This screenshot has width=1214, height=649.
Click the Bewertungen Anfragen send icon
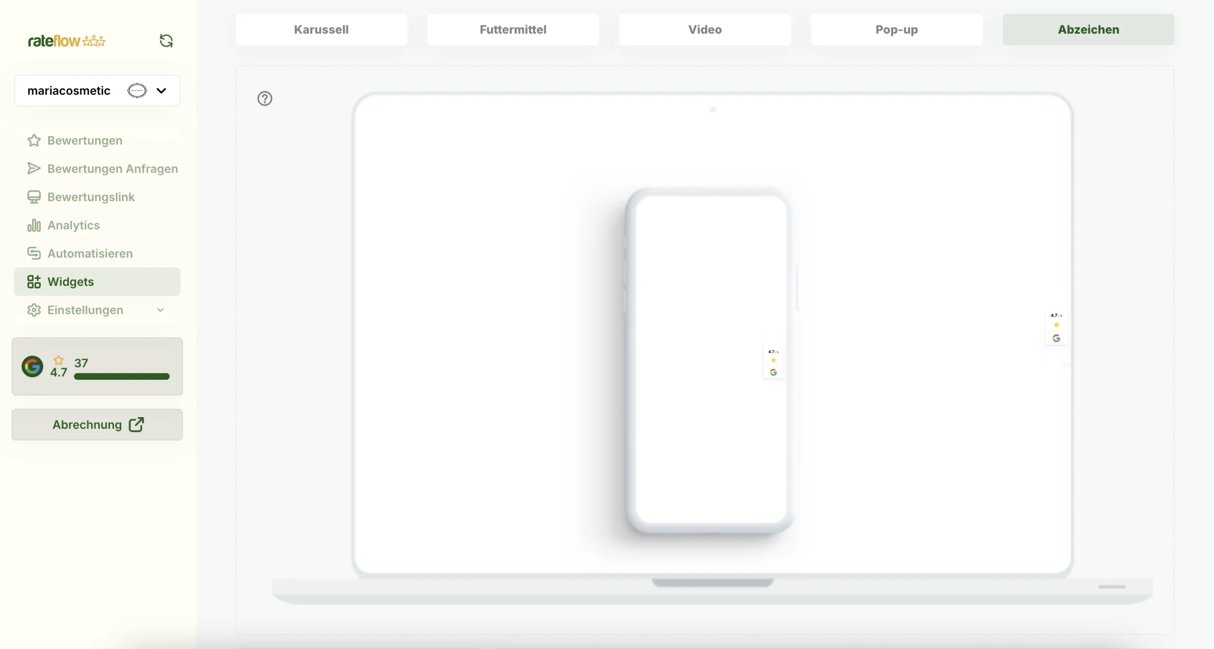pos(34,169)
